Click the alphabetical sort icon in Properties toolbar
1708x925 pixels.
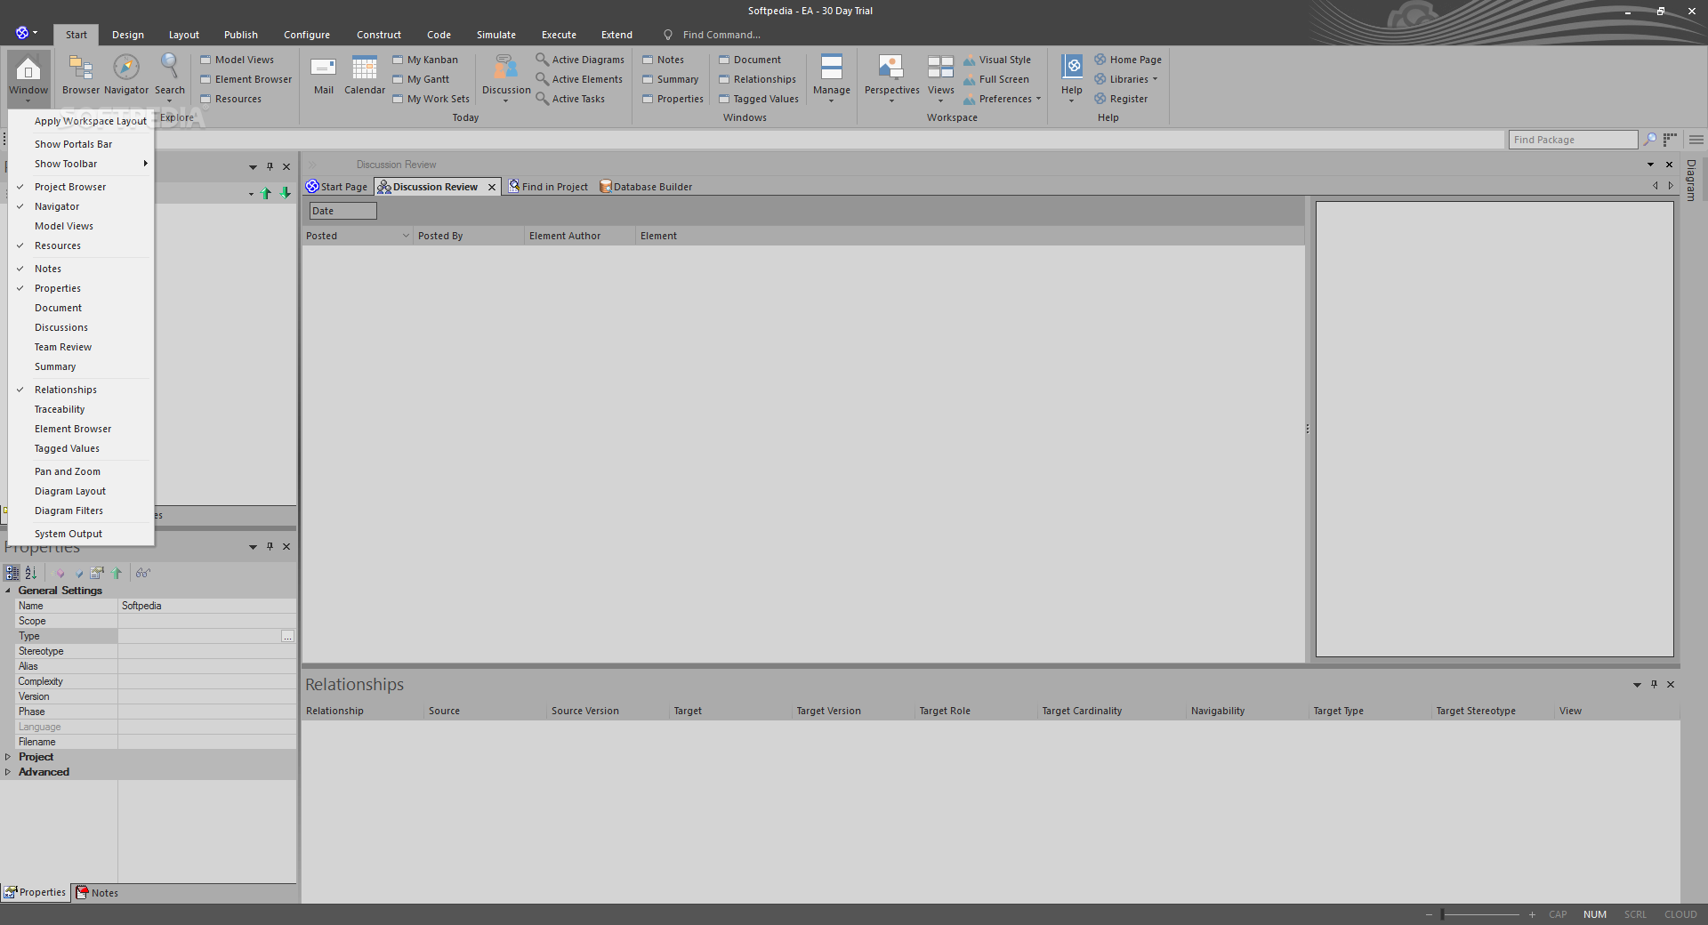point(31,573)
